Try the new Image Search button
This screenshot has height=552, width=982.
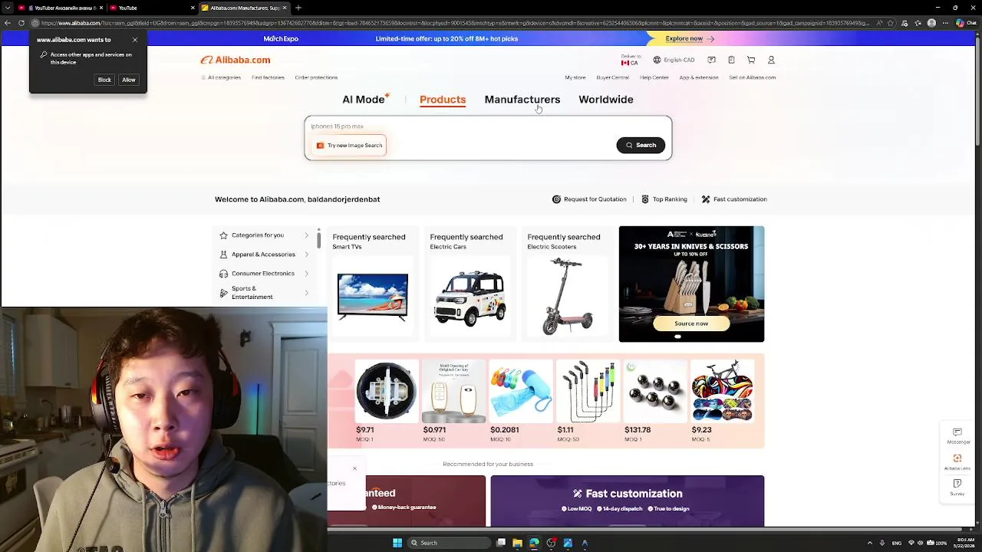point(350,145)
